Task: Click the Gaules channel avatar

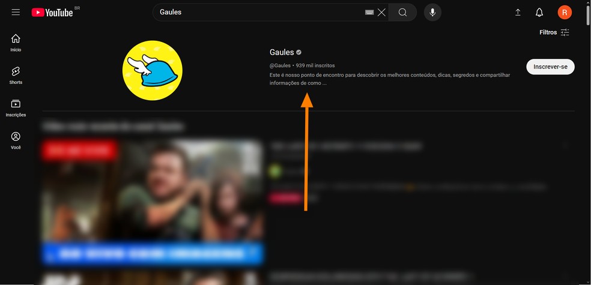Action: coord(153,70)
